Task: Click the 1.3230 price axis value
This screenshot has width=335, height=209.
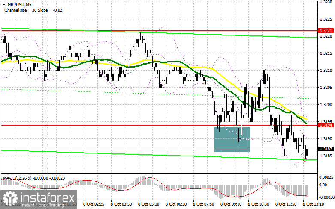Action: [x=326, y=2]
